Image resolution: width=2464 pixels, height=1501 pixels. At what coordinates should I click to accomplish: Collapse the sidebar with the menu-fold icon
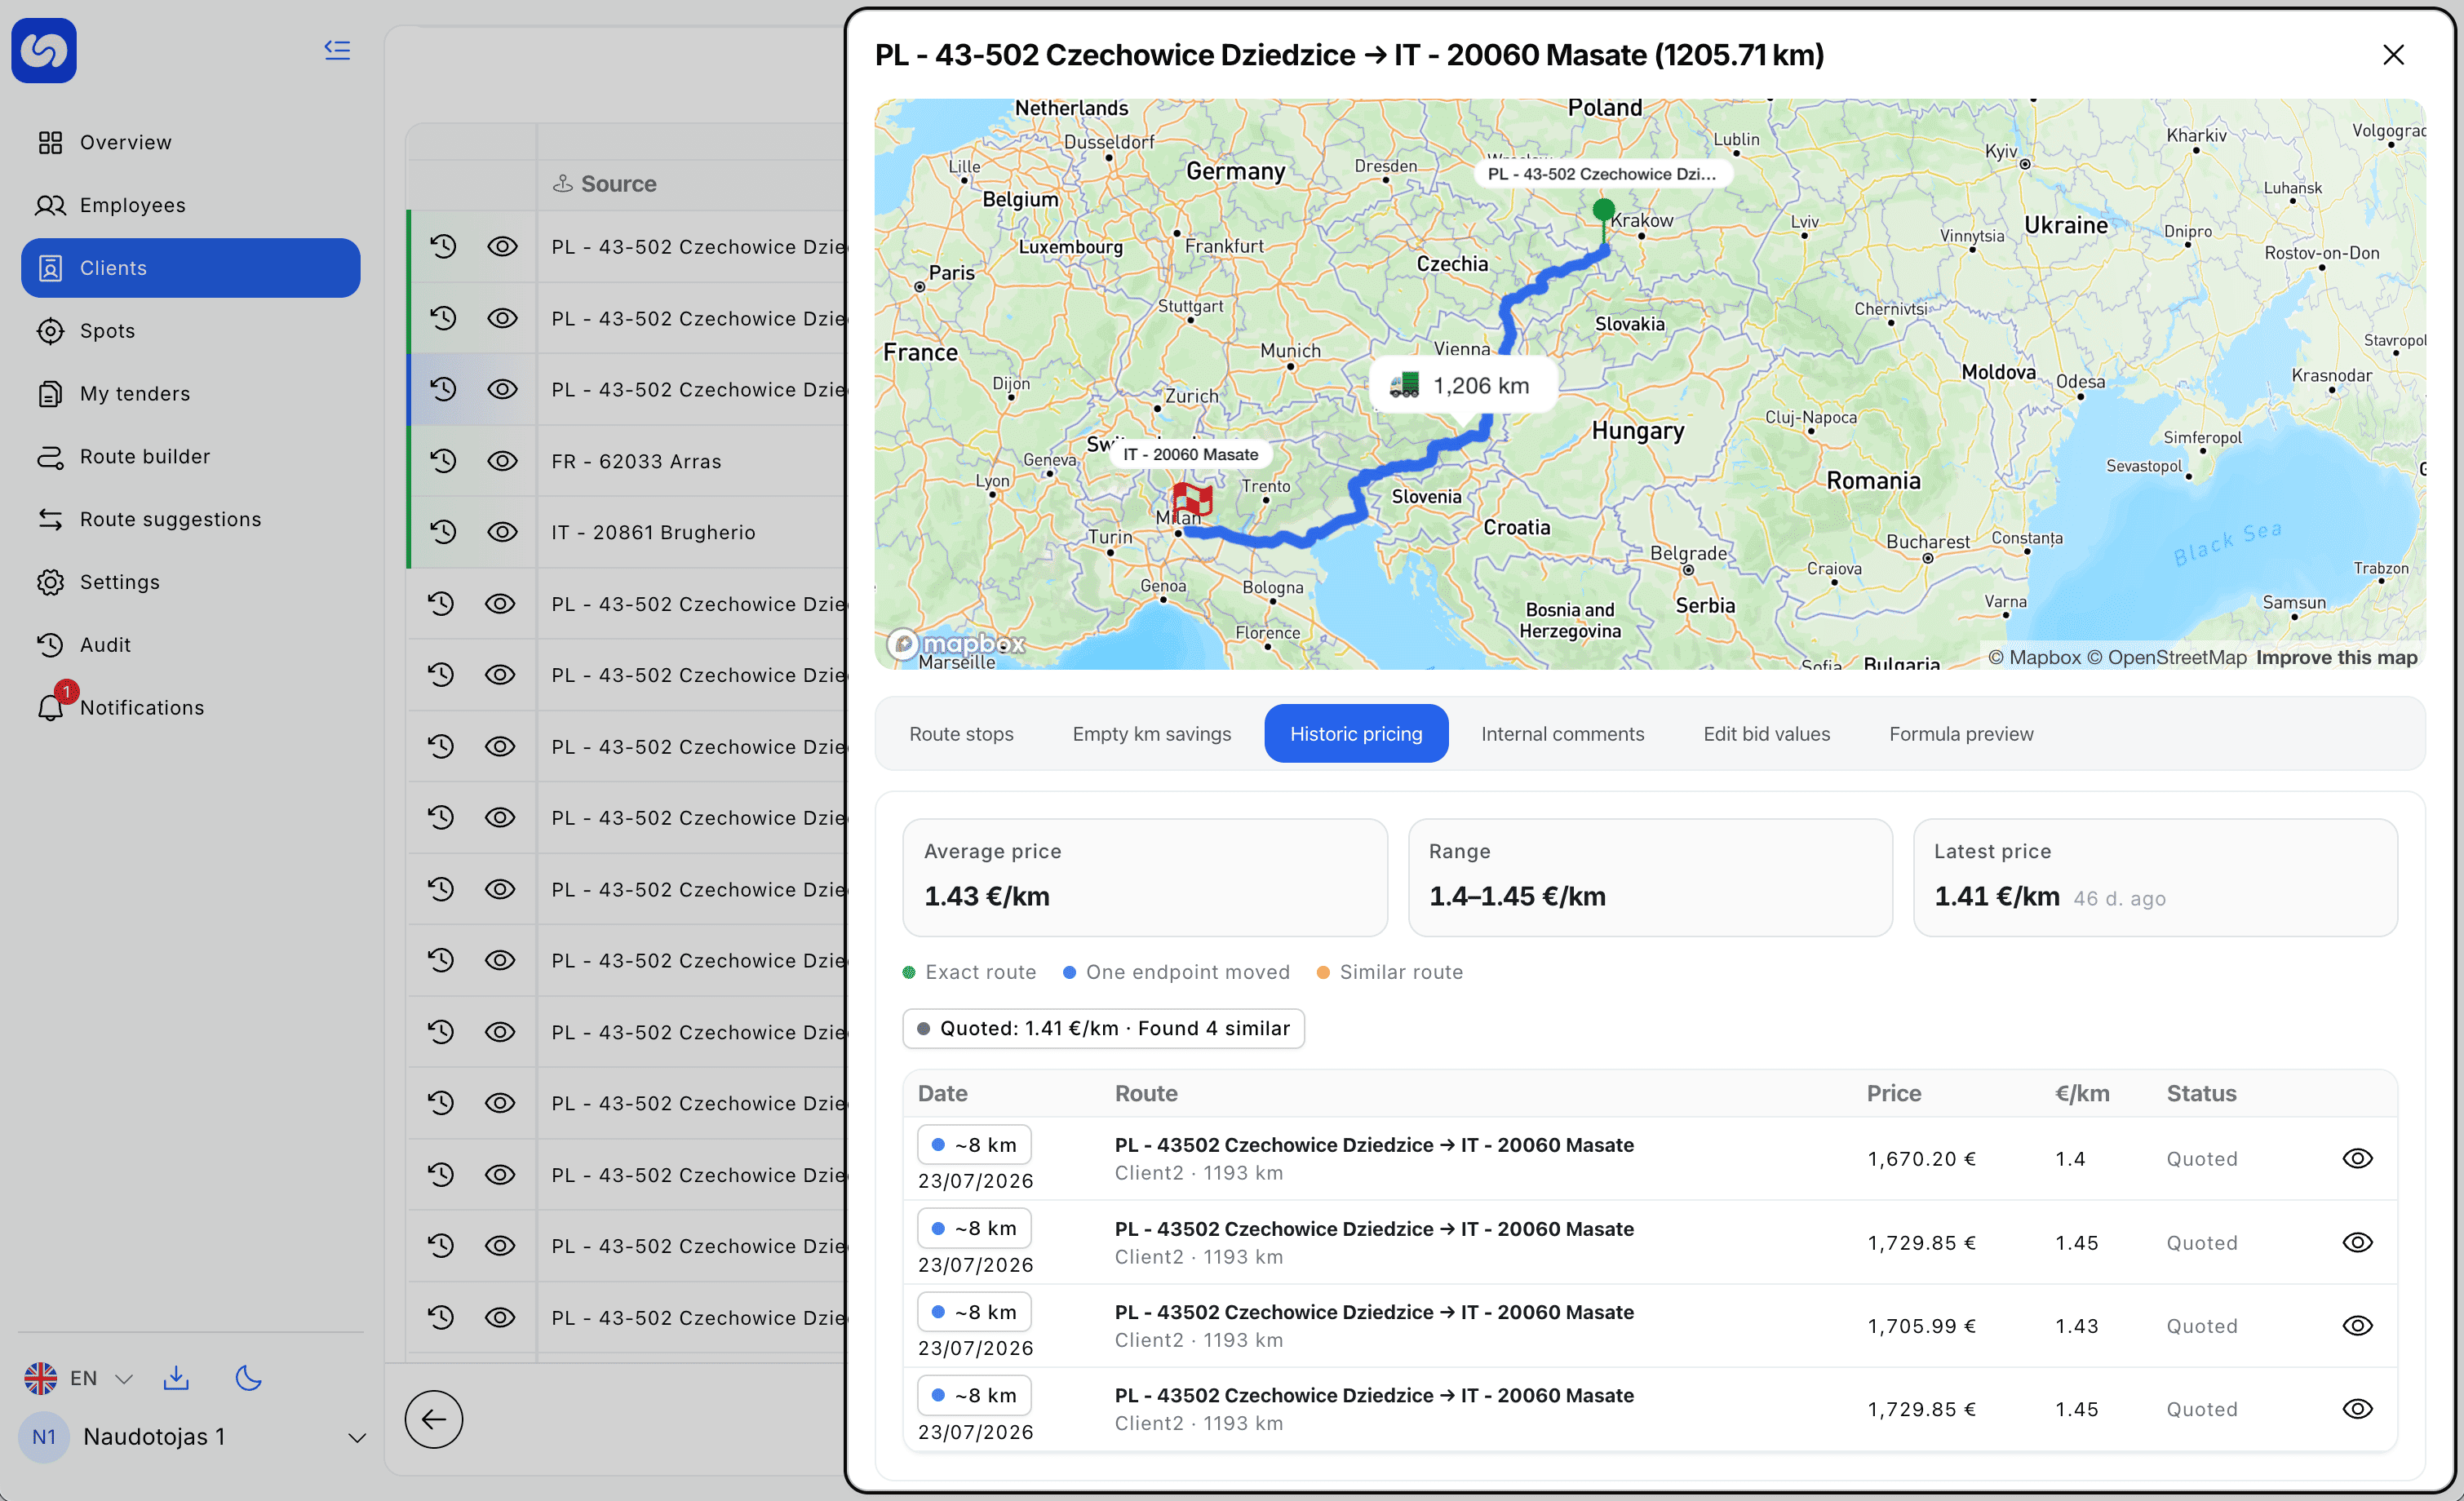coord(337,49)
